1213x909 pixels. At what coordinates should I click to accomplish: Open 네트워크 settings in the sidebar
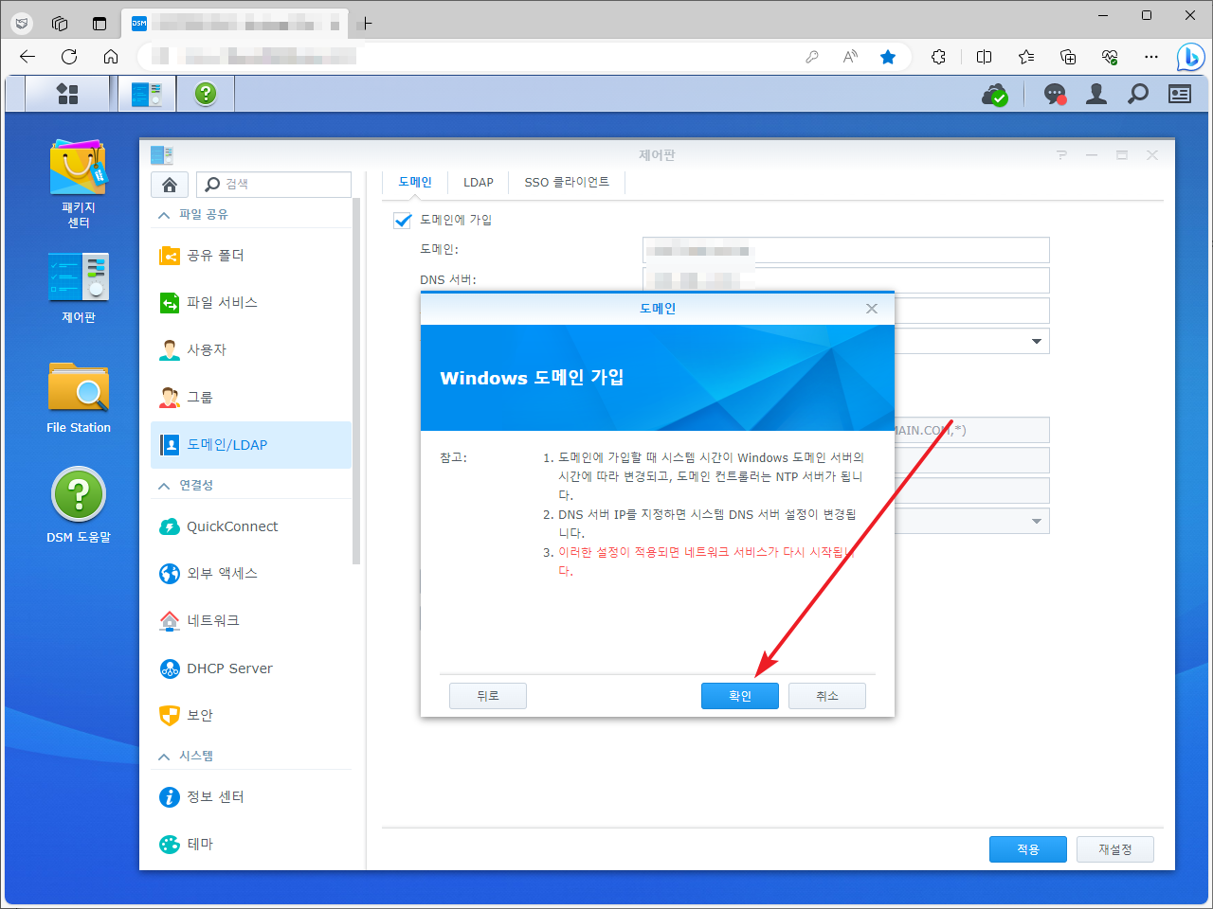[x=250, y=621]
